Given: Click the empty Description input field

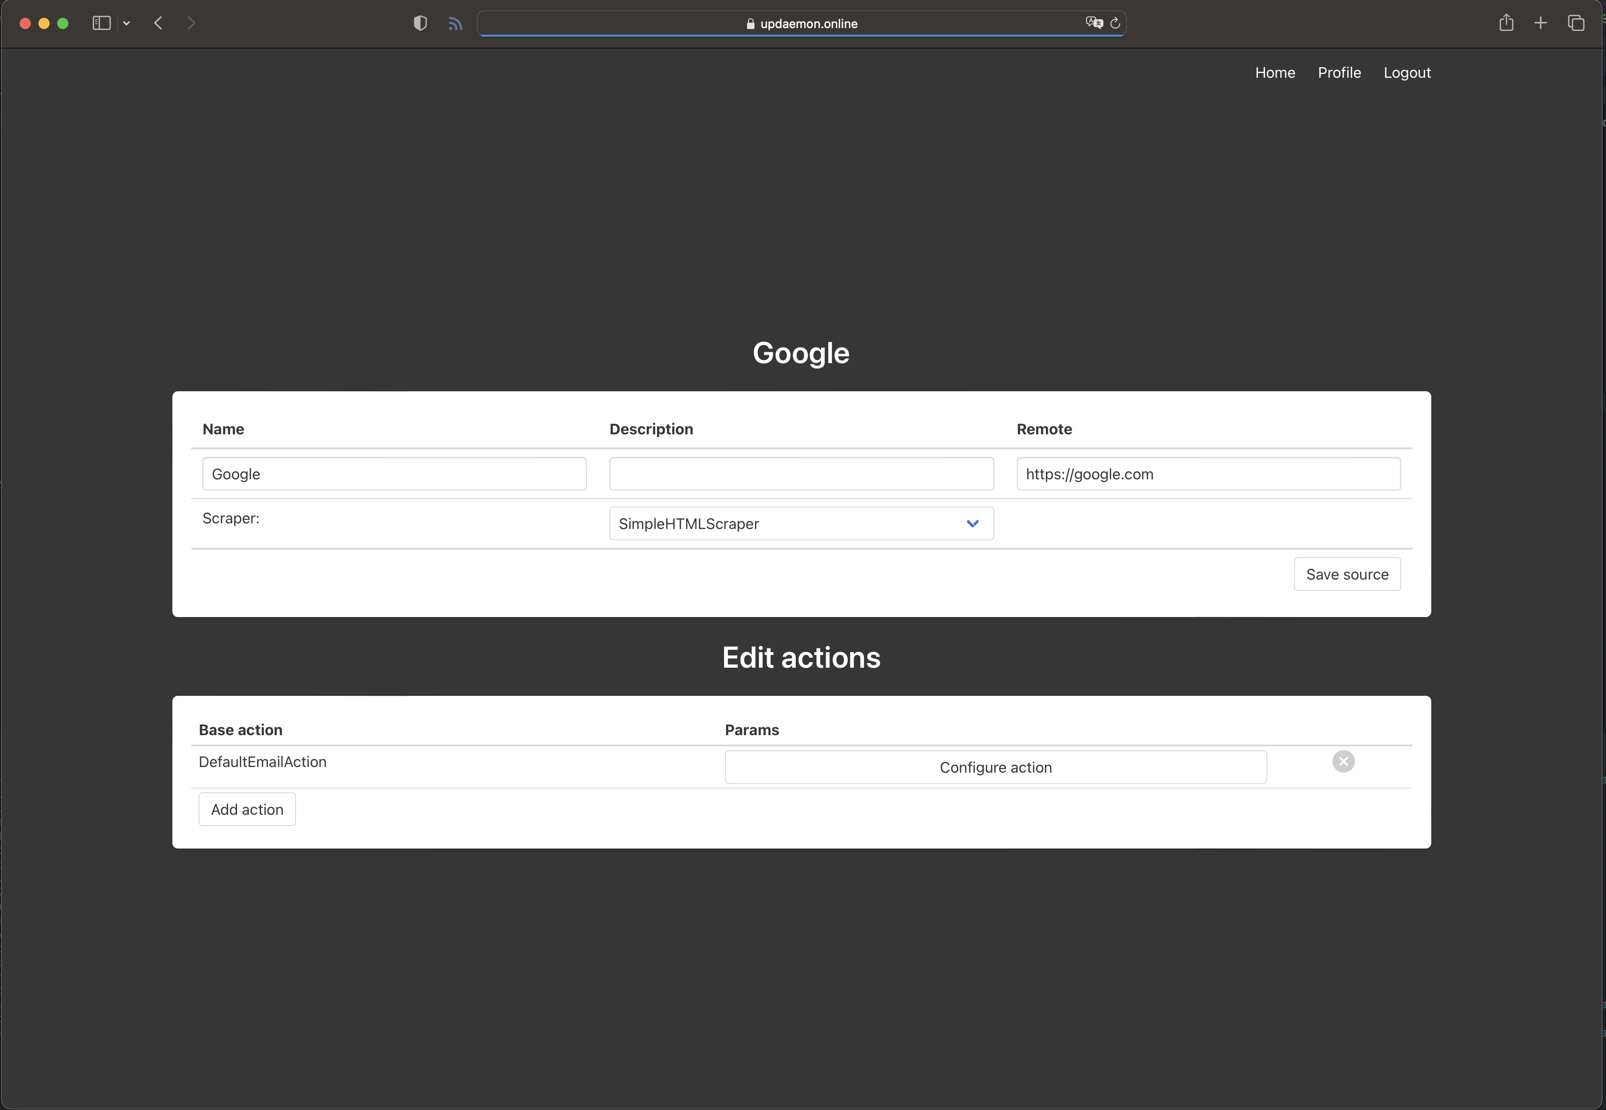Looking at the screenshot, I should point(801,474).
